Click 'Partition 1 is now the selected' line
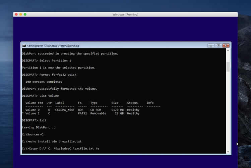Screen dimensions: 251x168 click(59, 68)
